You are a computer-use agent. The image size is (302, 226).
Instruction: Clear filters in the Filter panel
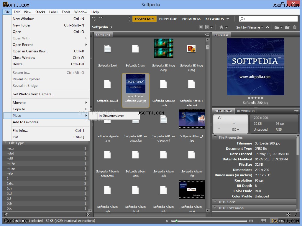coord(88,214)
